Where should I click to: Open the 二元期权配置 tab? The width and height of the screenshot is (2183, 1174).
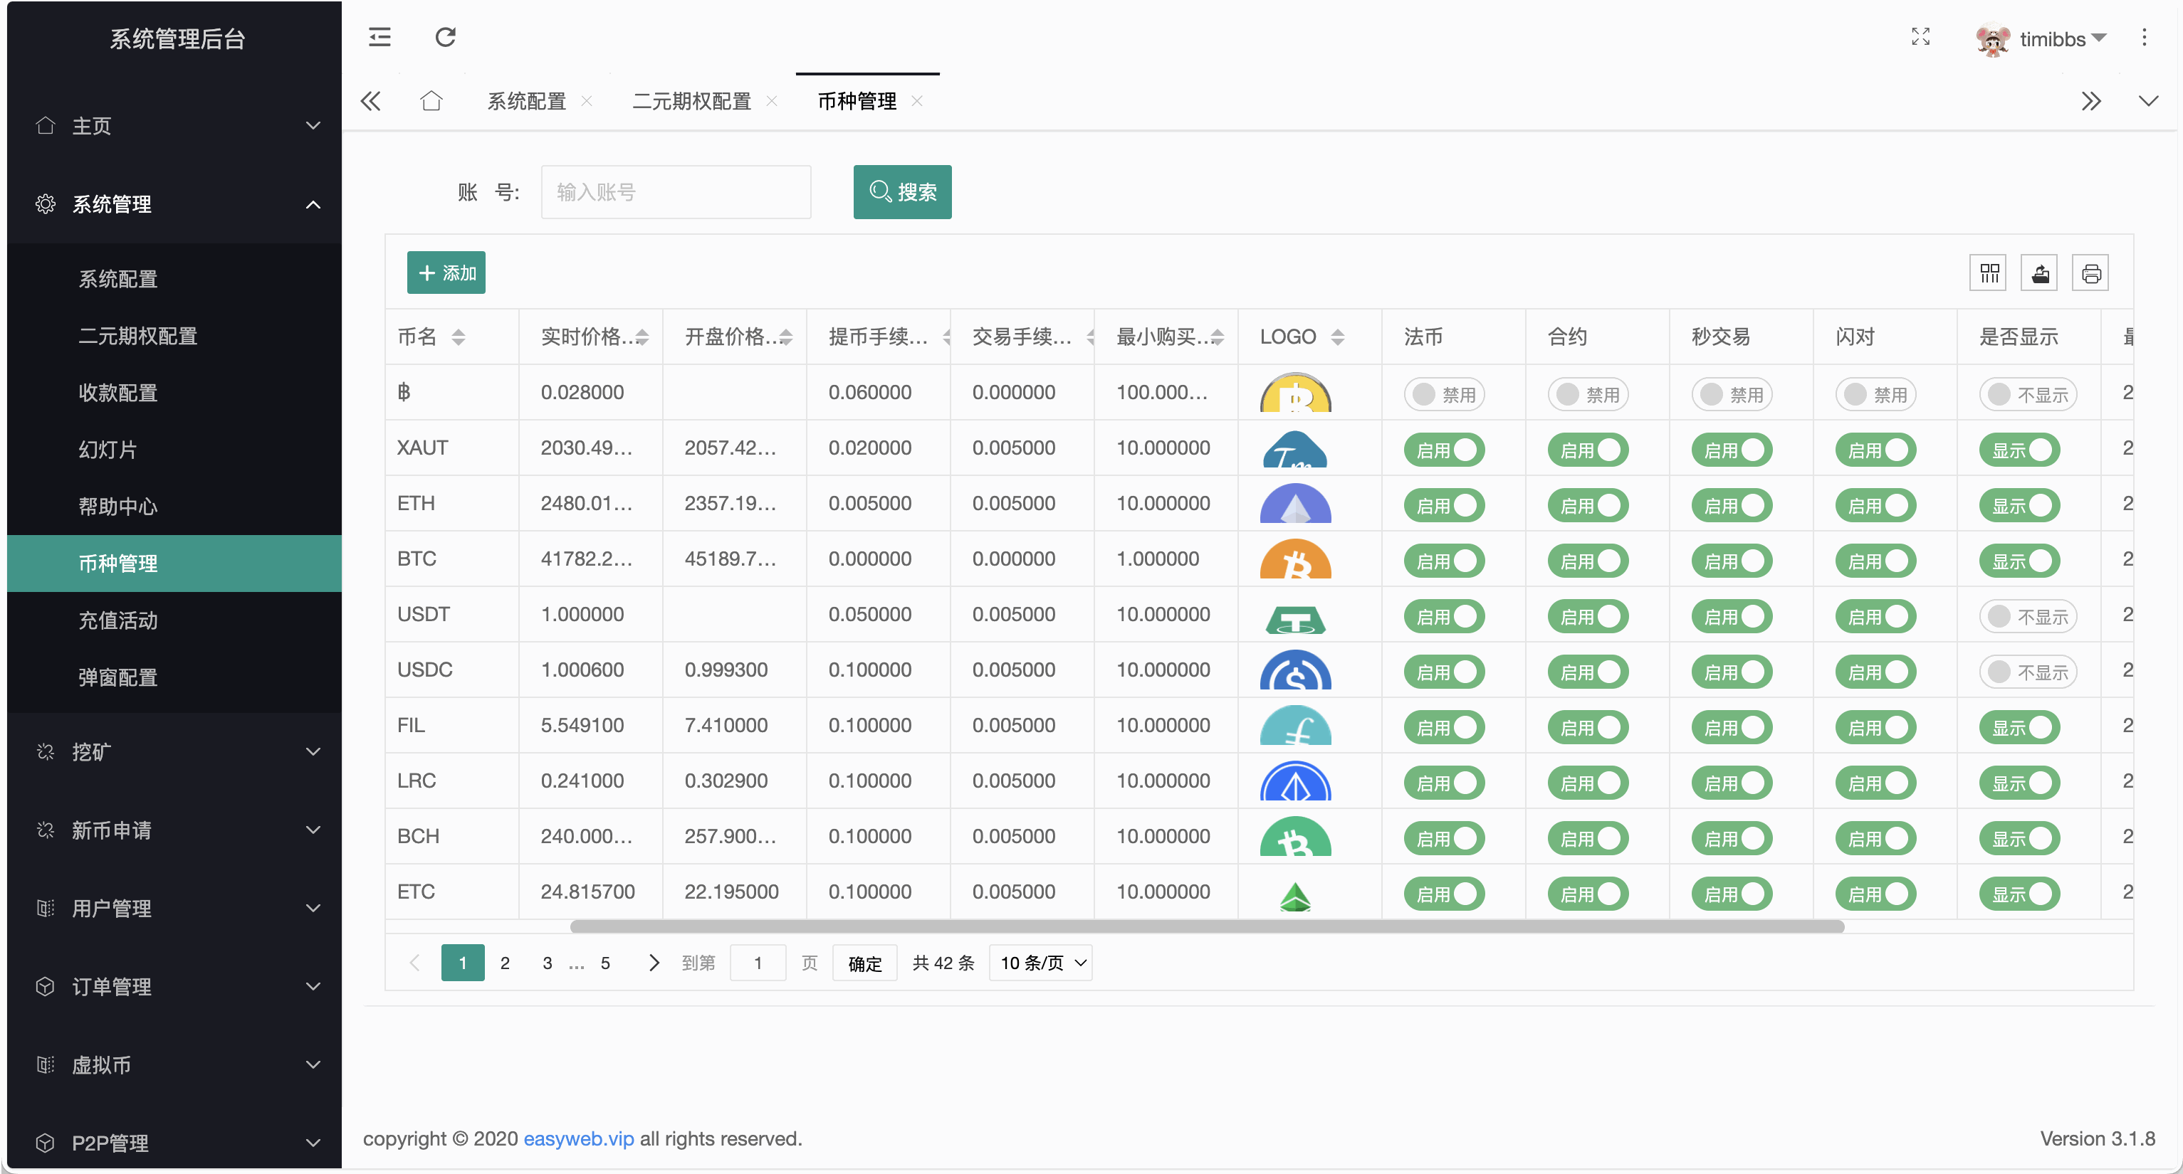point(691,101)
